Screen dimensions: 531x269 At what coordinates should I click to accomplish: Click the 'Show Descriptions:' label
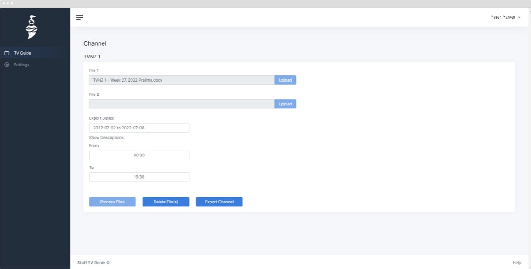[x=107, y=138]
